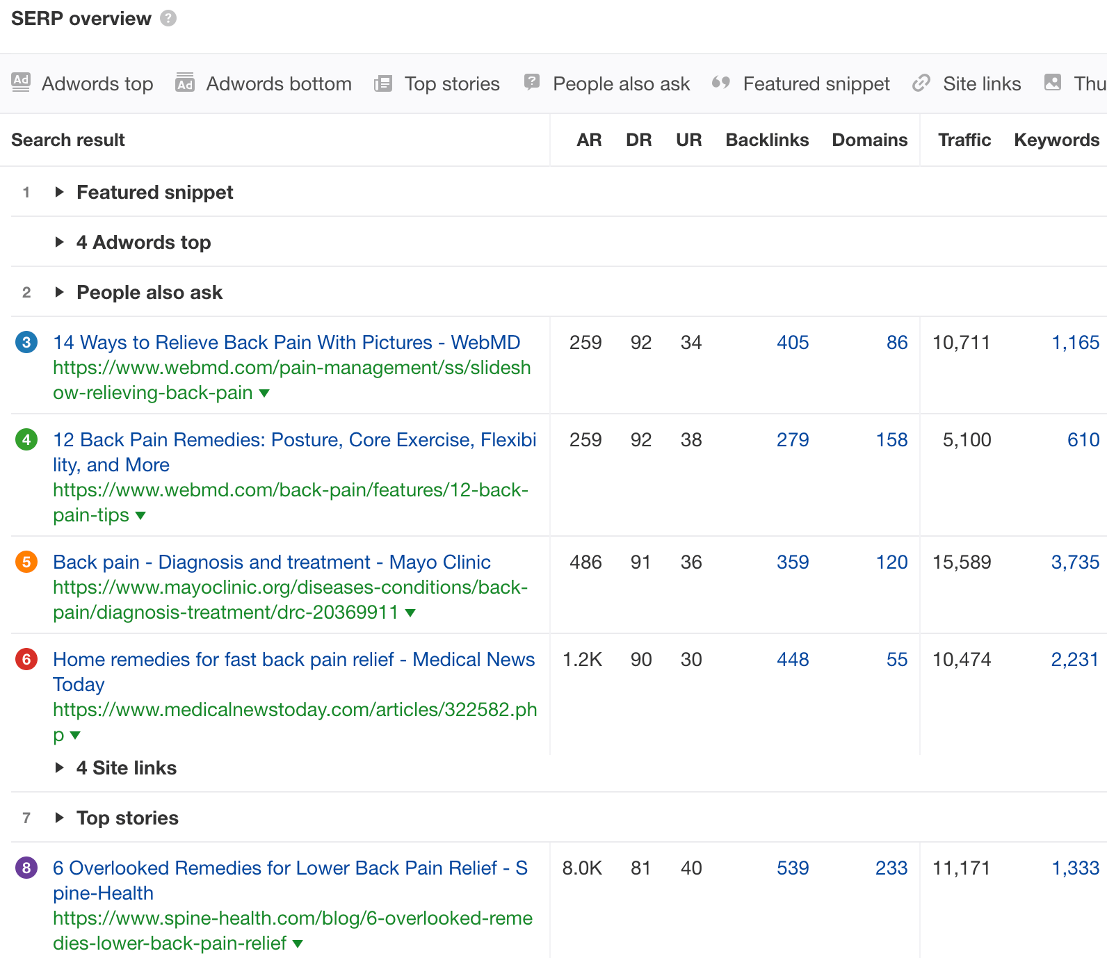Screen dimensions: 1107x958
Task: Open '12 Back Pain Remedies' result title
Action: [x=295, y=452]
